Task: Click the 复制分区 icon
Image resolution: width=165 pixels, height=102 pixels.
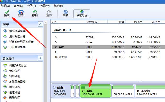Action: coord(5,87)
